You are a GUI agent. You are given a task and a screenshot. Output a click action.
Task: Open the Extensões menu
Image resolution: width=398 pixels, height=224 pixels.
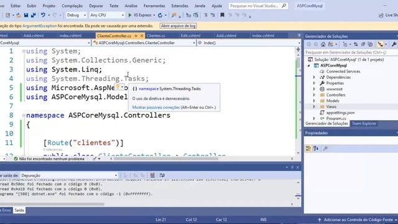point(180,6)
